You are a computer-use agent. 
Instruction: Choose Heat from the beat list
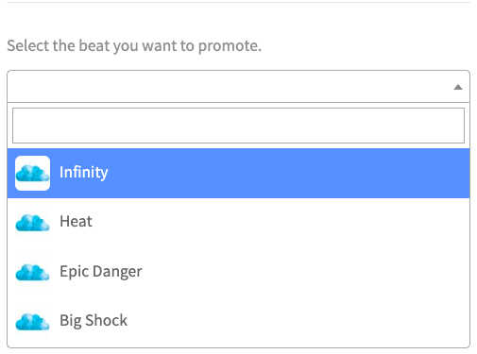click(238, 223)
